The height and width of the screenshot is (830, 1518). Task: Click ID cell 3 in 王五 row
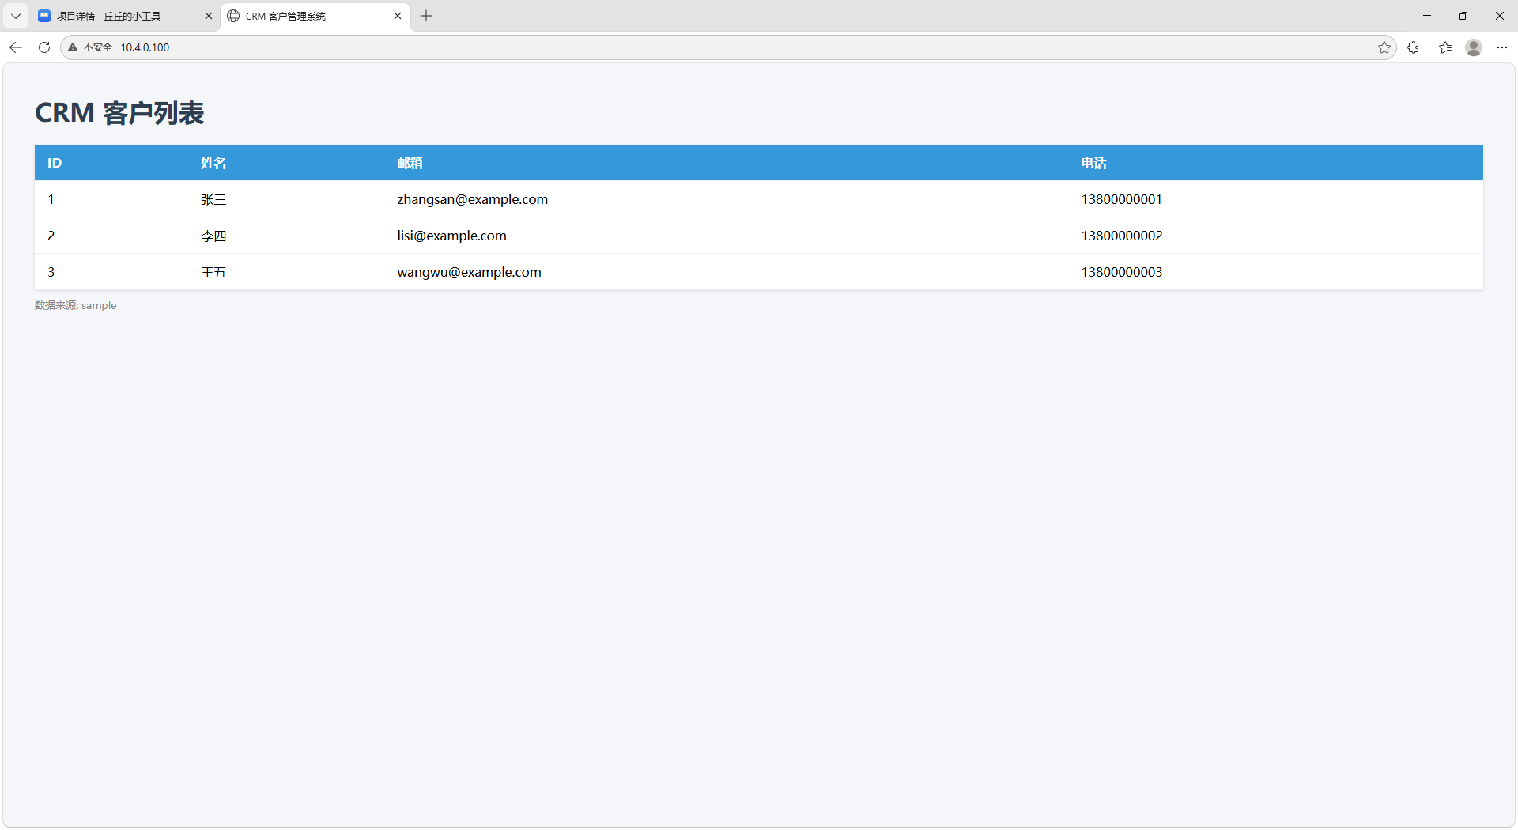click(x=51, y=272)
